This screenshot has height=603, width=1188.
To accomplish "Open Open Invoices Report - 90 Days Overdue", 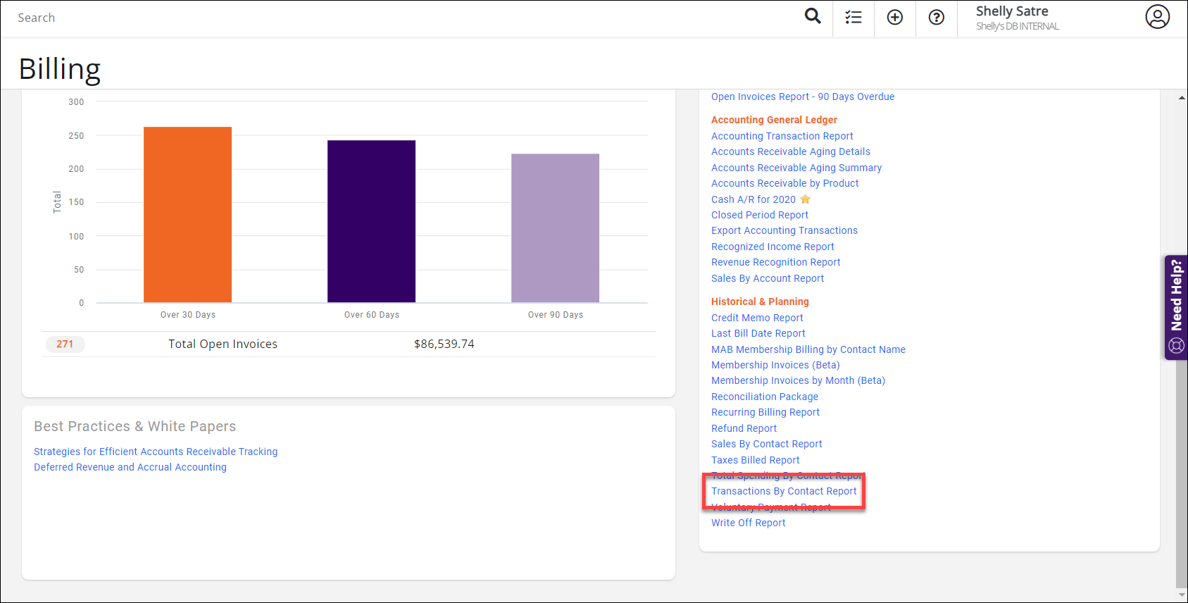I will click(802, 97).
